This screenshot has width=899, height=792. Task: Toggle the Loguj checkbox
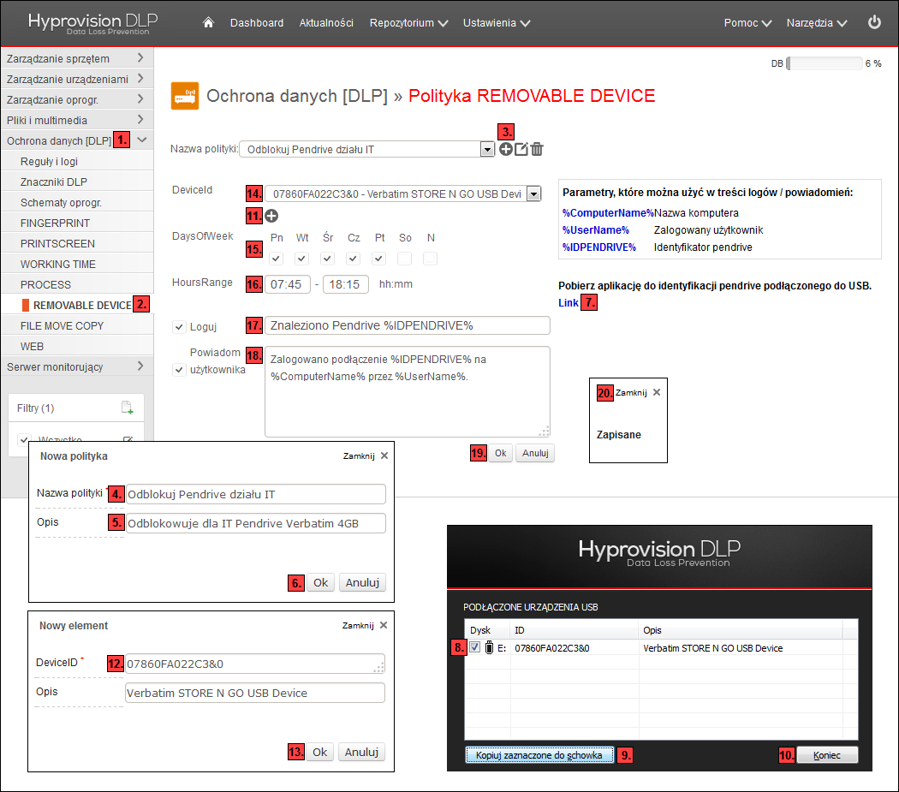179,327
